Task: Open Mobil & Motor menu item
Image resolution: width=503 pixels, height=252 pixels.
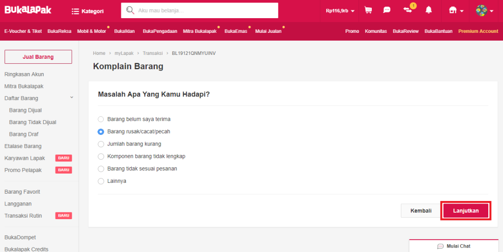Action: (91, 31)
